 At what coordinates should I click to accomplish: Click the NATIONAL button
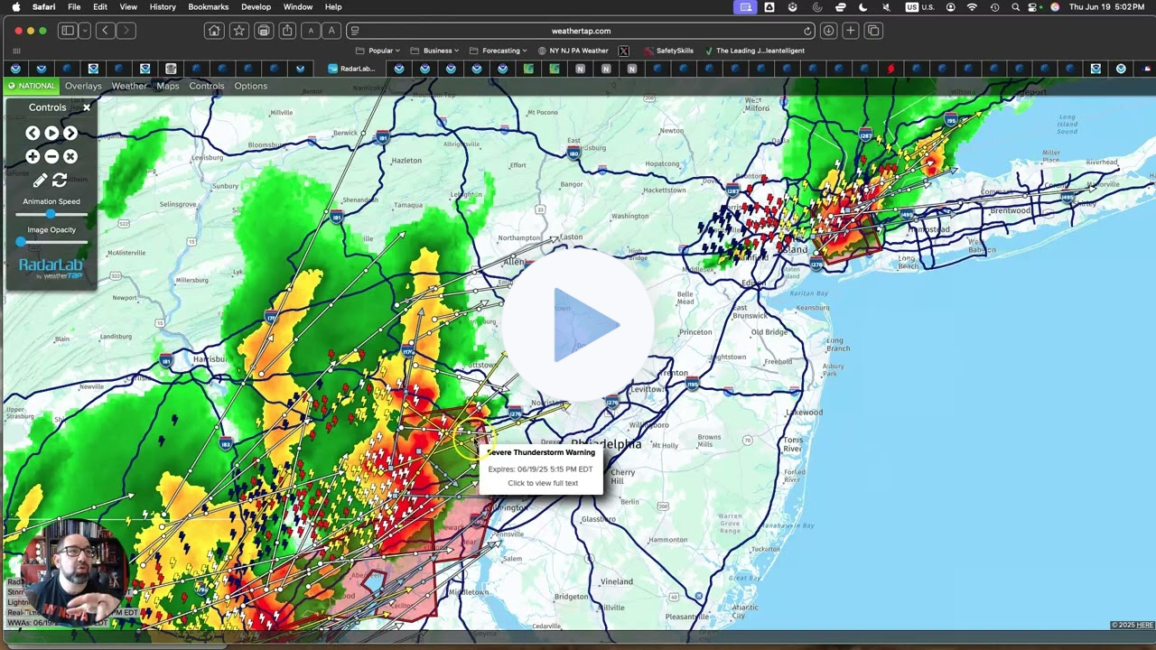32,86
